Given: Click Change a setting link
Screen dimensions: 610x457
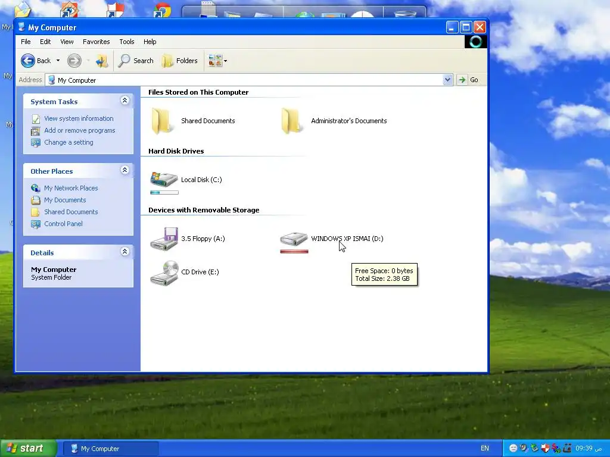Looking at the screenshot, I should point(69,142).
